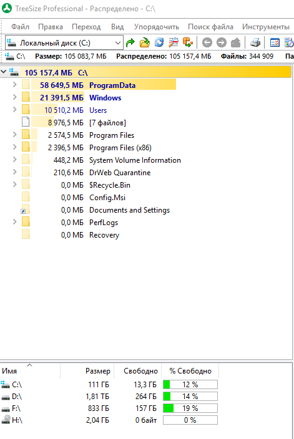Expand the Windows folder node
The image size is (294, 439).
[x=15, y=97]
